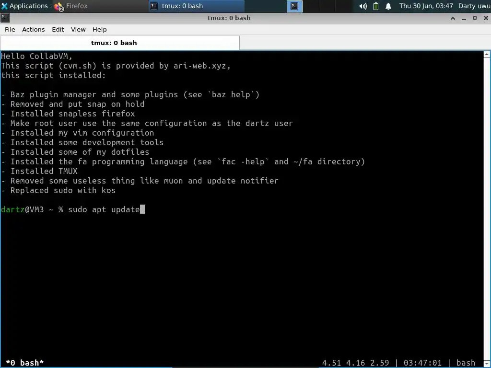Screen dimensions: 491x368
Task: Close the terminal window
Action: click(x=486, y=18)
